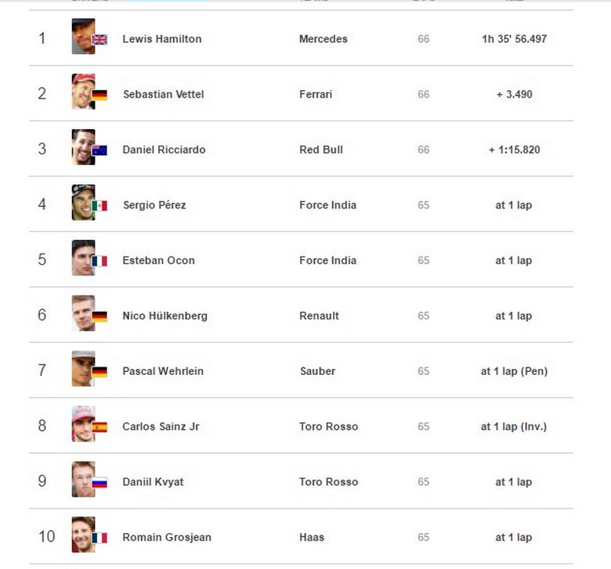Click the Ferrari team name
Viewport: 611px width, 569px height.
315,95
